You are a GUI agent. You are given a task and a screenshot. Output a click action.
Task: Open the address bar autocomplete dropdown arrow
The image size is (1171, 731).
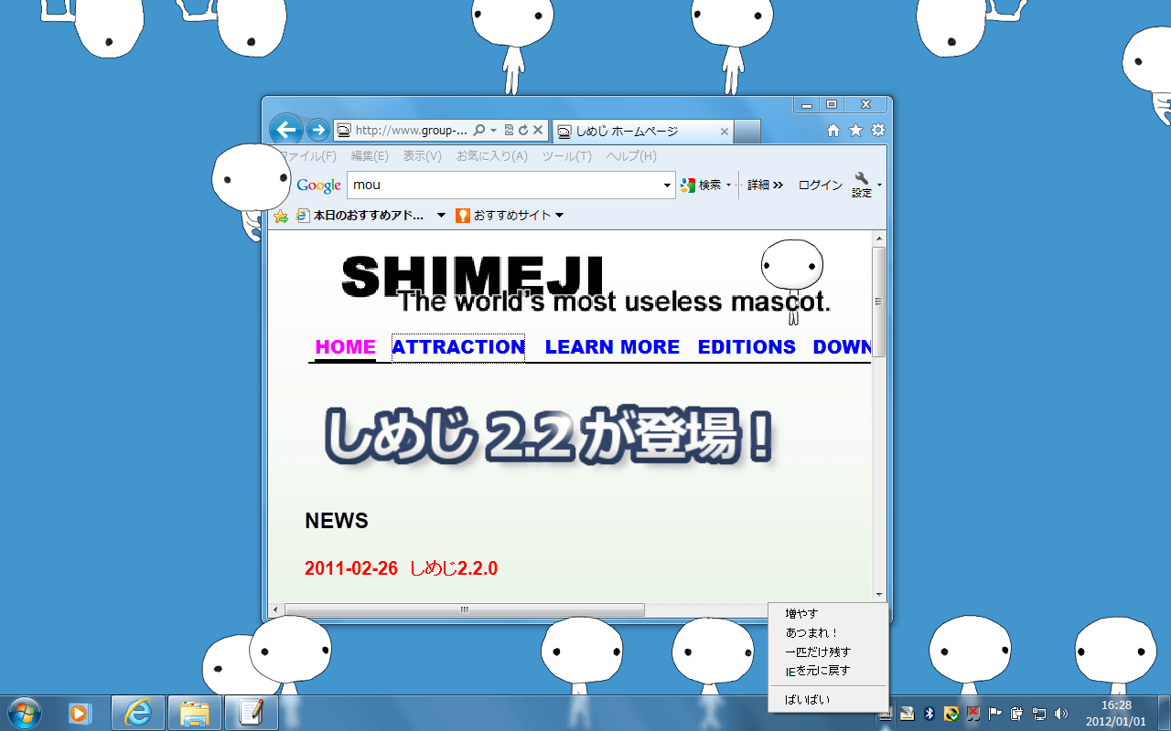pos(493,131)
